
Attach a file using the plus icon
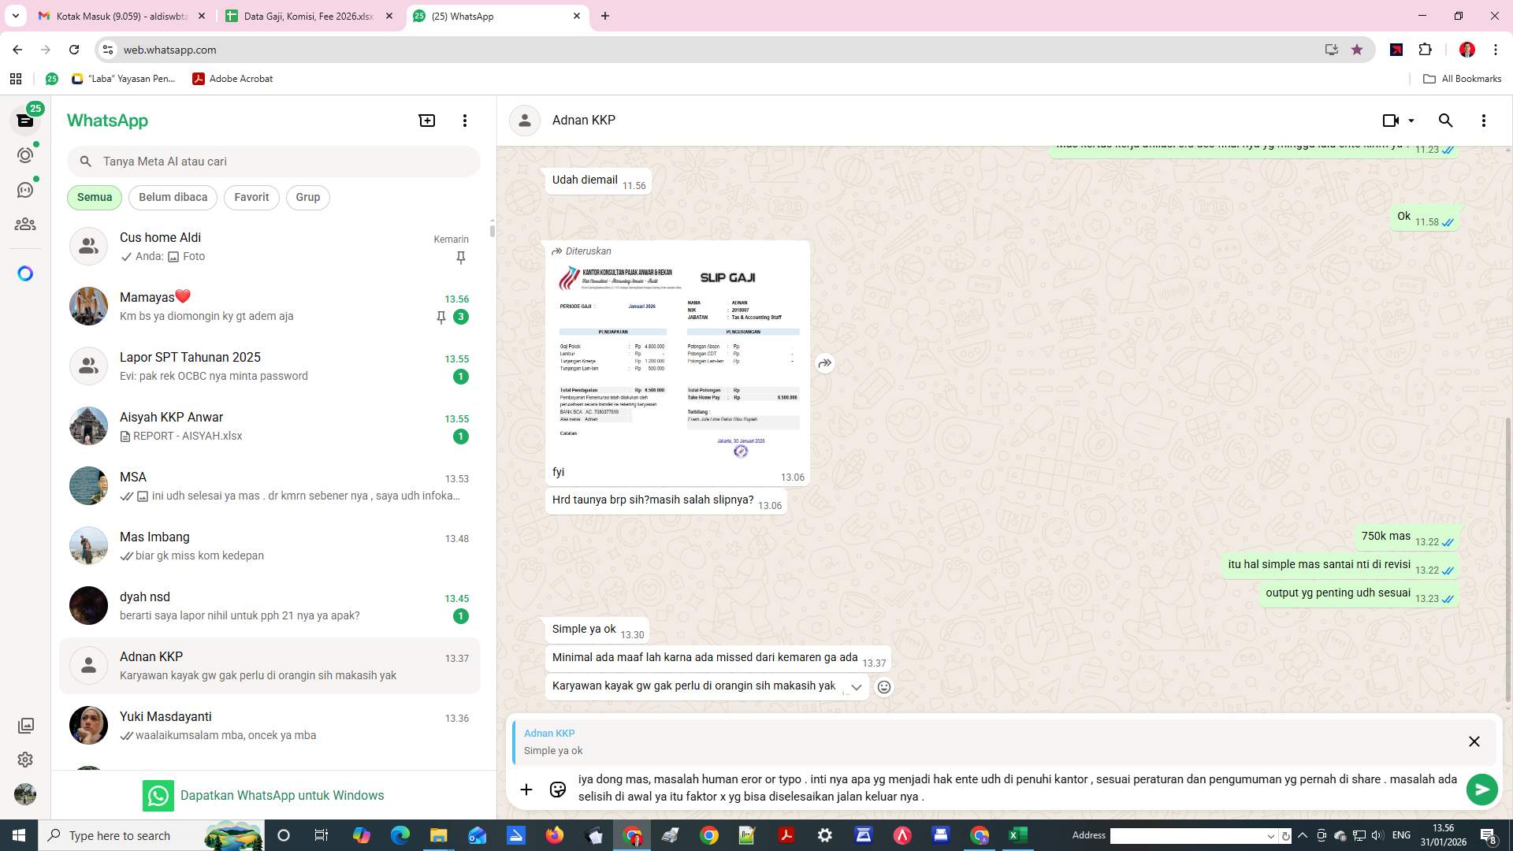point(526,789)
